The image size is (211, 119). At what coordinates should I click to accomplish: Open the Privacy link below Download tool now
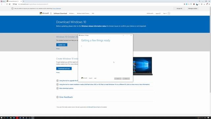point(58,72)
